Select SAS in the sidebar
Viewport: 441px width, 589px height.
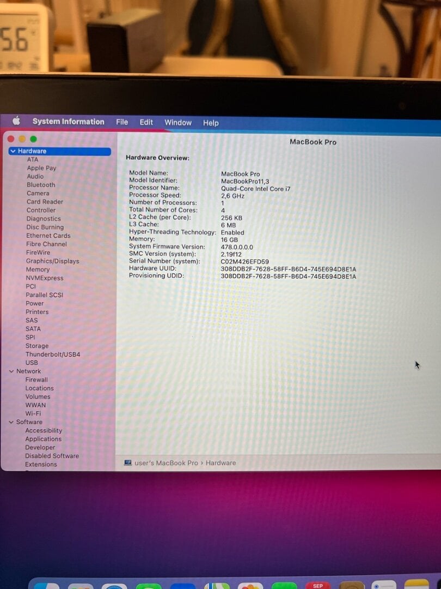32,321
